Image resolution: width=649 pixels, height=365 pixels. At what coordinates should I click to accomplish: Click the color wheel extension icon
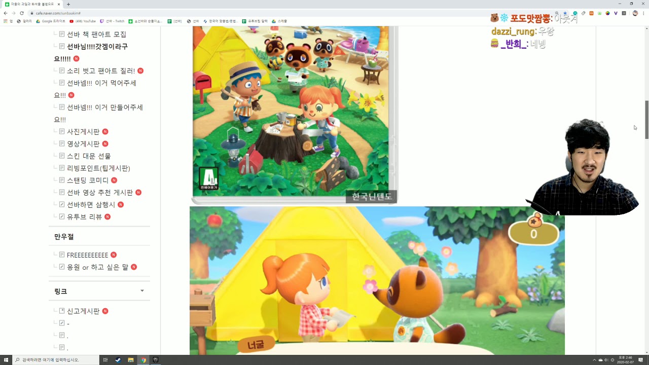(607, 13)
